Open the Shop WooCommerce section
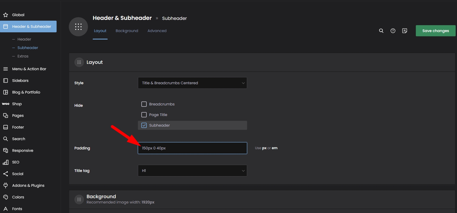Viewport: 457px width, 213px height. tap(17, 104)
